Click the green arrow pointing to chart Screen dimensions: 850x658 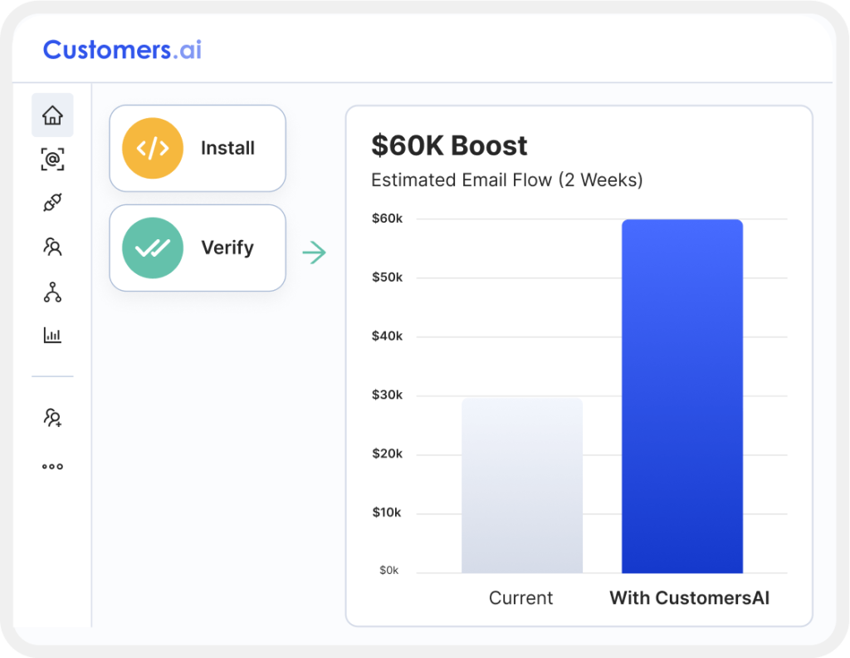tap(314, 253)
